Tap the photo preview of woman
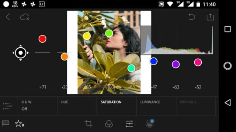This screenshot has height=132, width=236. pyautogui.click(x=109, y=52)
